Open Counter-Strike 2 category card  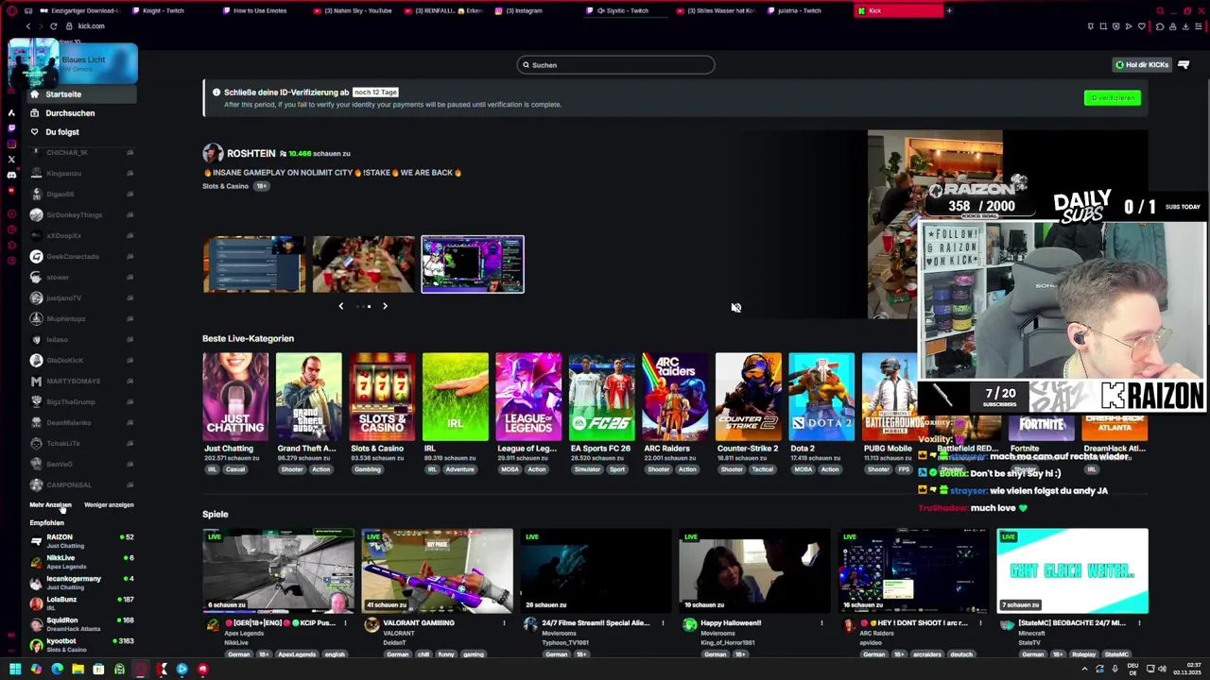pos(748,397)
